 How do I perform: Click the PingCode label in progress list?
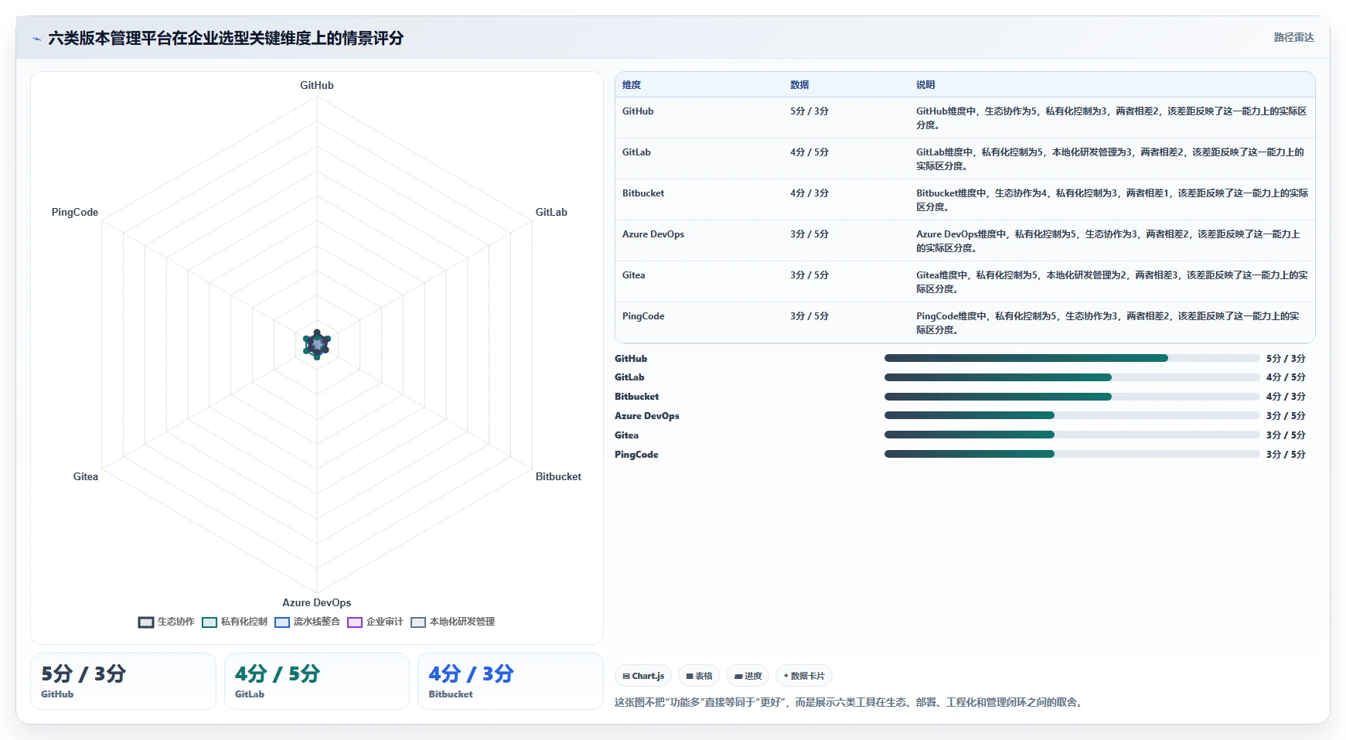636,454
